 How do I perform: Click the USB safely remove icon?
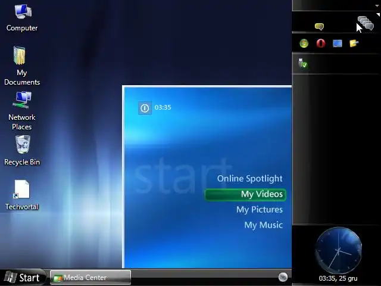(302, 63)
